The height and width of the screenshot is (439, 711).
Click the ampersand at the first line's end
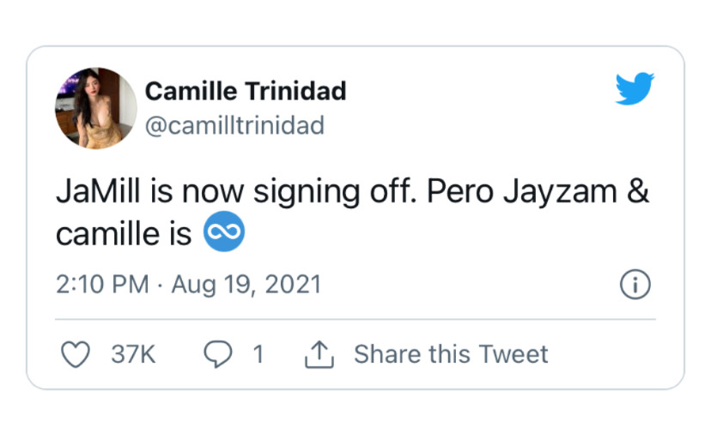pos(638,191)
